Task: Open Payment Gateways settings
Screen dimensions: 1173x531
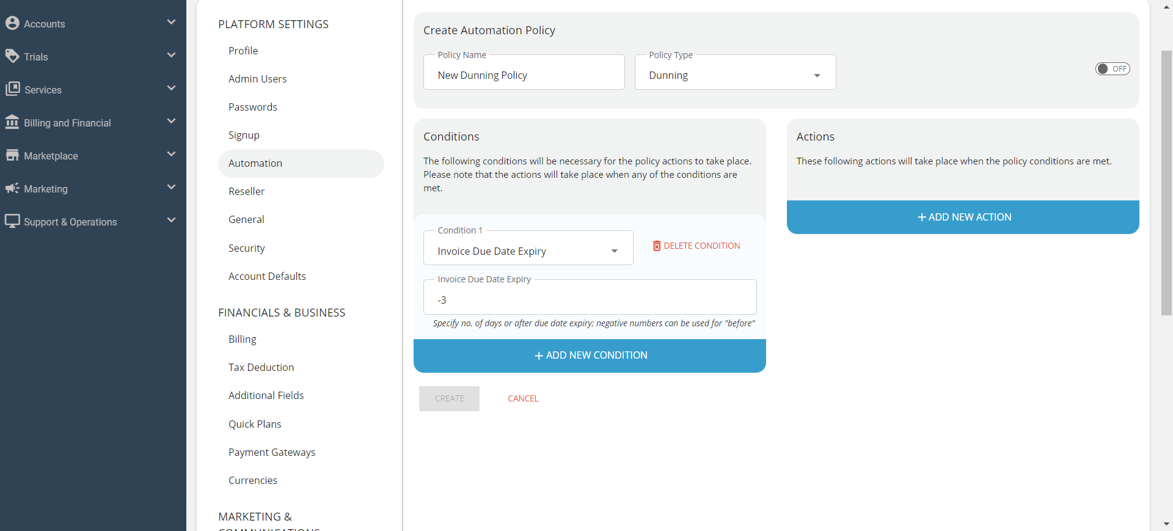Action: pyautogui.click(x=272, y=452)
